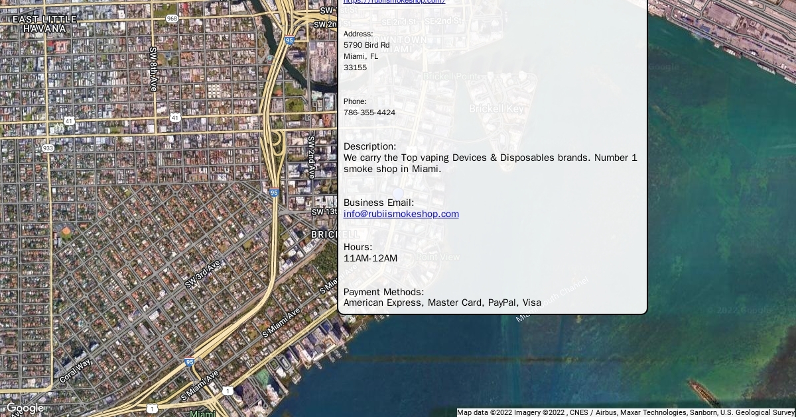Click the I-95 shield near SW 13th
The image size is (796, 417).
point(274,193)
